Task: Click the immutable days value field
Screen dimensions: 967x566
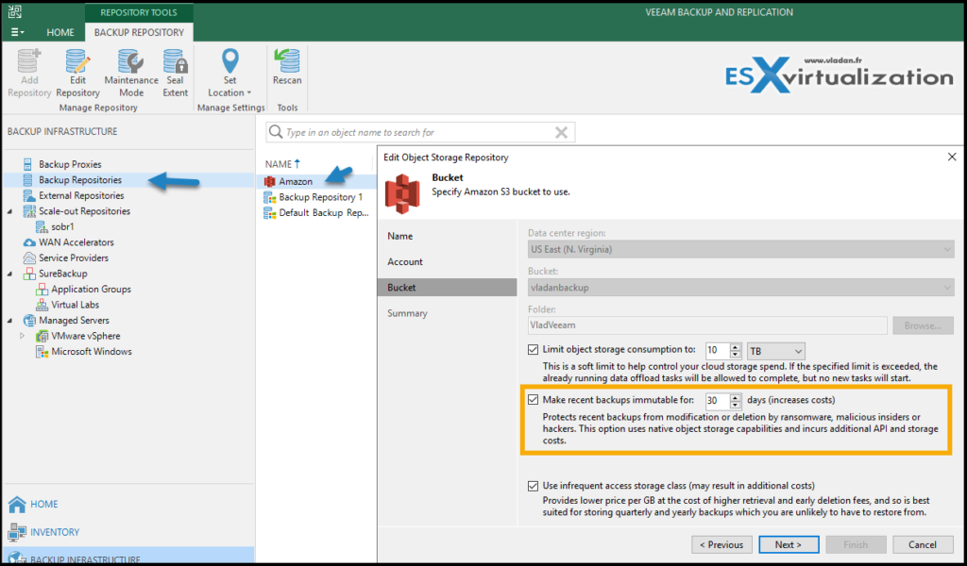Action: point(718,400)
